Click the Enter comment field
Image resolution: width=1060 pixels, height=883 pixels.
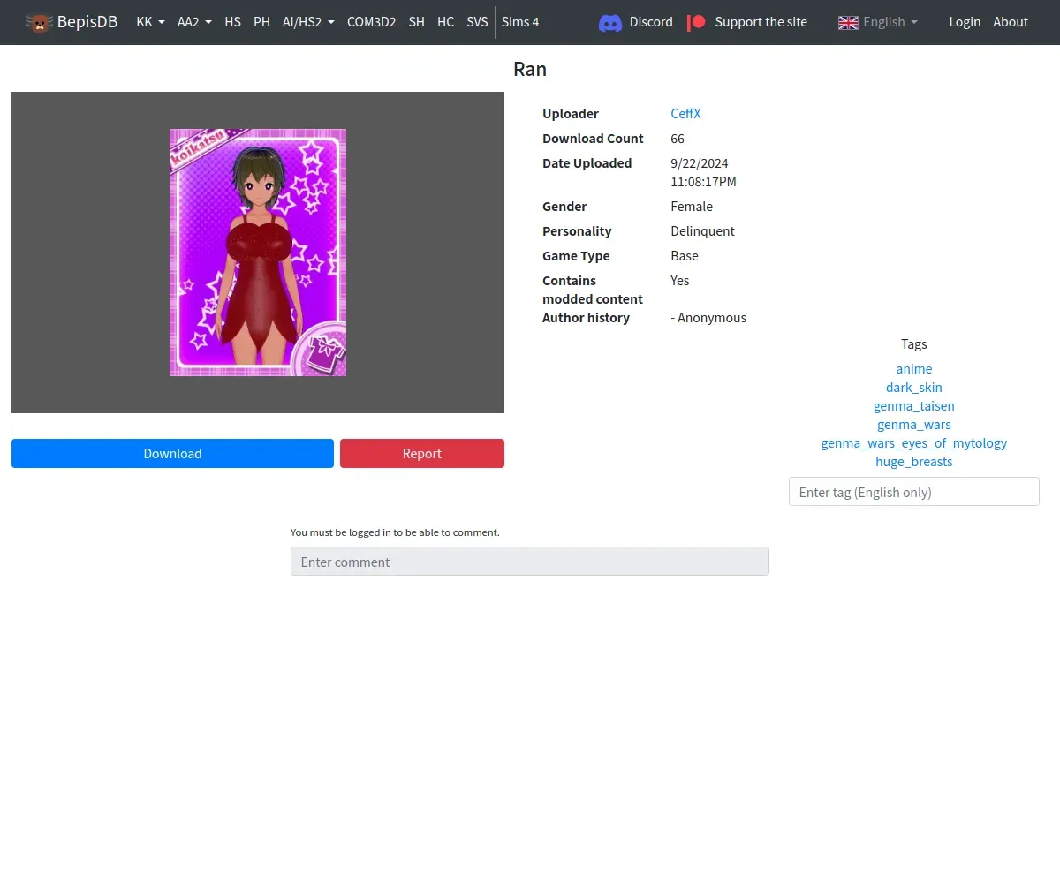point(530,562)
